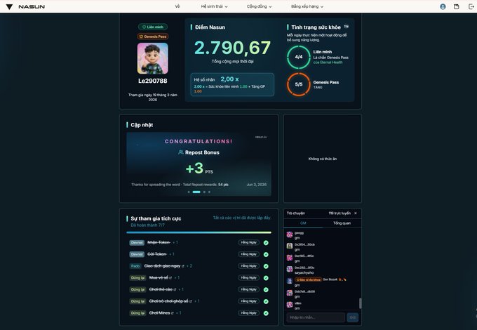
Task: Expand the Cộng đồng dropdown menu
Action: [x=259, y=6]
